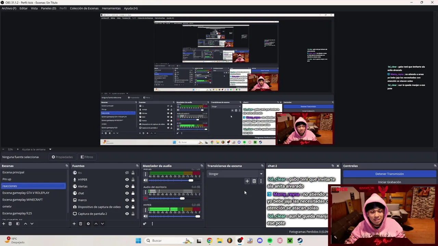The width and height of the screenshot is (438, 246).
Task: Remove the selected scene using the trash icon
Action: click(10, 223)
